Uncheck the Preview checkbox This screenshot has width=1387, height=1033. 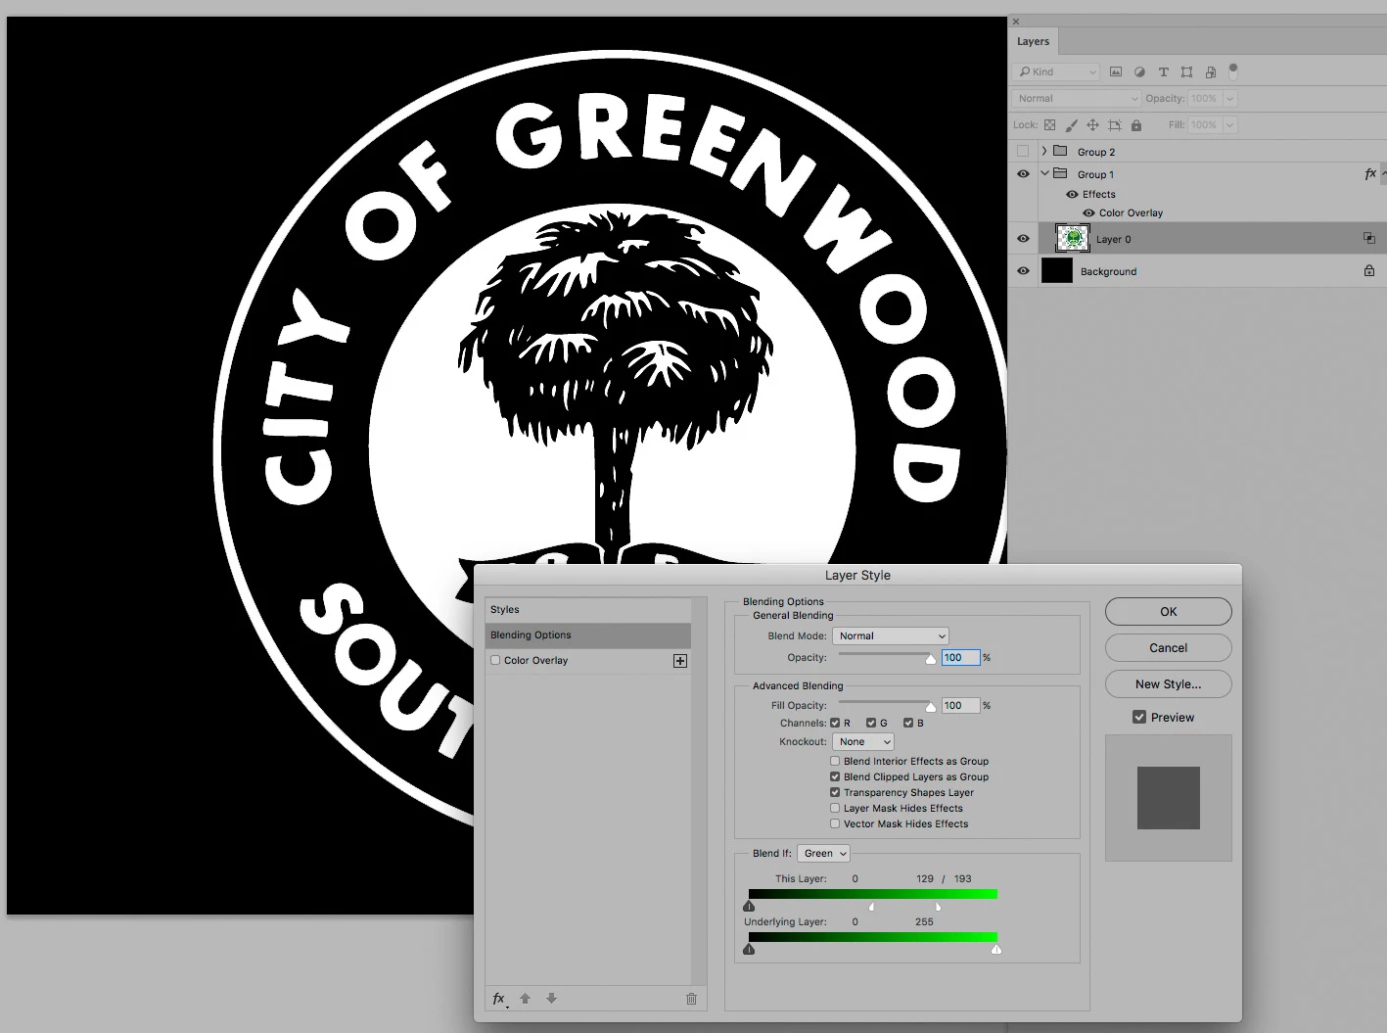[1139, 717]
